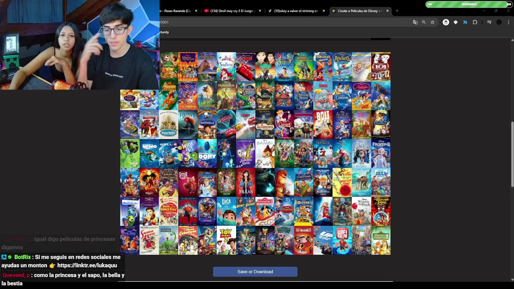Select the Pocahontas movie poster
Screen dimensions: 514x289
(207, 96)
